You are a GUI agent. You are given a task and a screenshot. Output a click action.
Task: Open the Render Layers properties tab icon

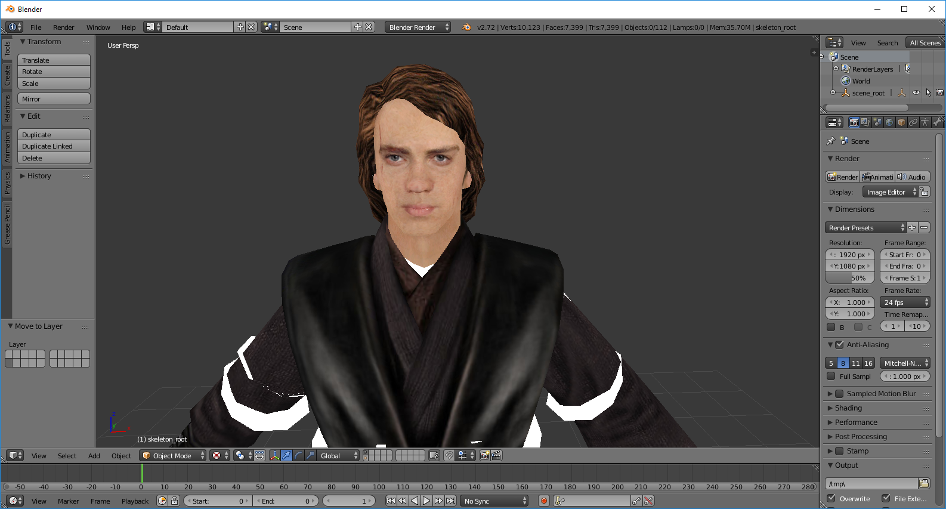[865, 122]
